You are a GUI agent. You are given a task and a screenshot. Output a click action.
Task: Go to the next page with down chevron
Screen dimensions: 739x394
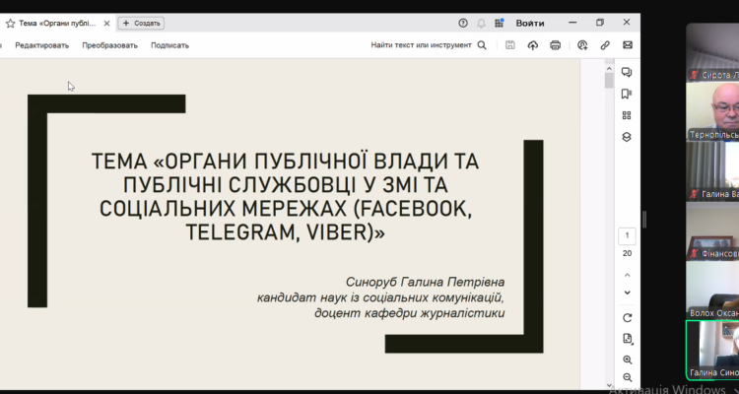628,293
